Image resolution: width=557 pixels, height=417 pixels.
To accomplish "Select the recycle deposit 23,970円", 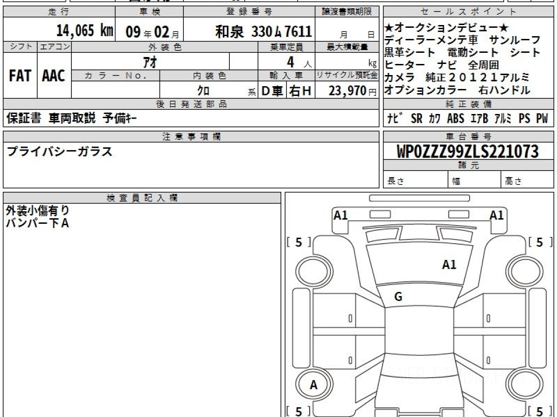I will [x=353, y=91].
